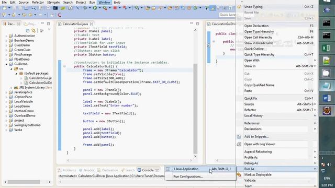The image size is (335, 188).
Task: Switch to the Problems tab
Action: [x=67, y=170]
